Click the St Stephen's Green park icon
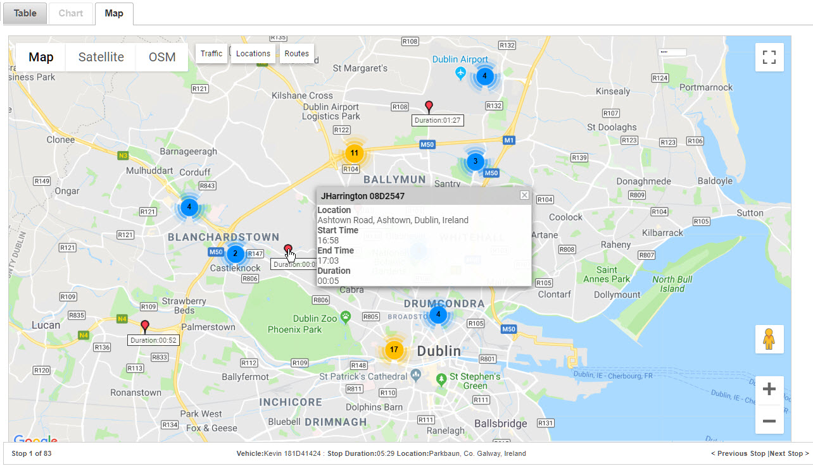 [442, 379]
